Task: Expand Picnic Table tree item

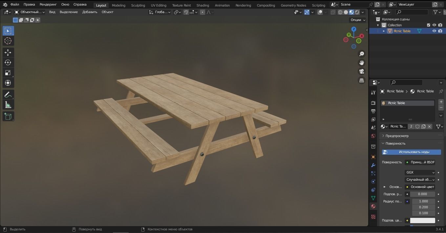Action: pos(384,31)
